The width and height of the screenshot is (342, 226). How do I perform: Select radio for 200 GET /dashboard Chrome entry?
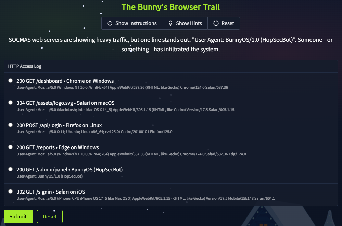[10, 80]
